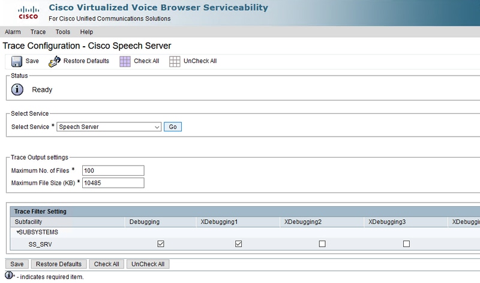
Task: Click the Status info icon
Action: coord(17,90)
